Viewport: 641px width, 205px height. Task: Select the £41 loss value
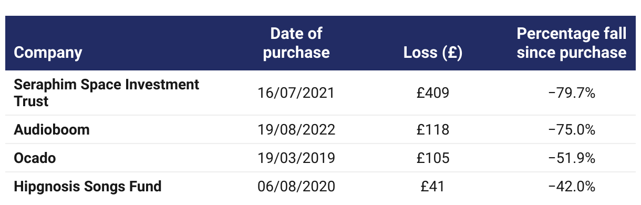[433, 186]
